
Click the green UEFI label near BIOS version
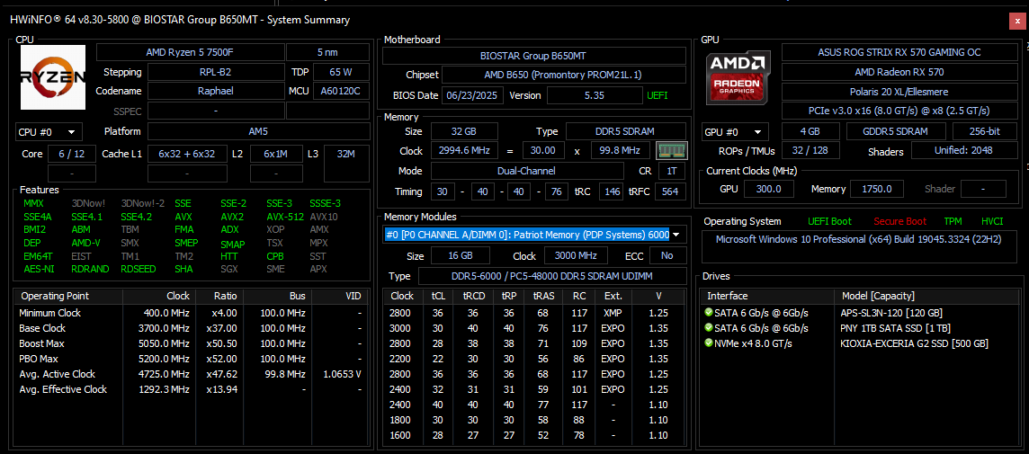tap(658, 95)
